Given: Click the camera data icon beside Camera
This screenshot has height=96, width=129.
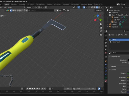Looking at the screenshot, I should pyautogui.click(x=120, y=24).
